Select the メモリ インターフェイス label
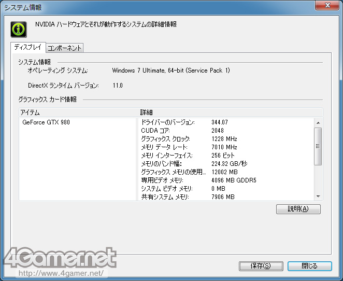 [x=167, y=156]
